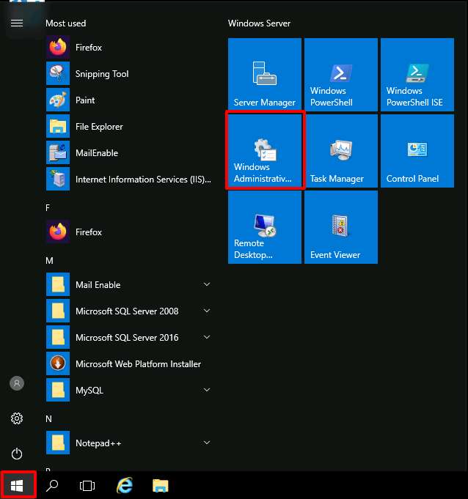Launch Paint from the app list

pyautogui.click(x=128, y=100)
